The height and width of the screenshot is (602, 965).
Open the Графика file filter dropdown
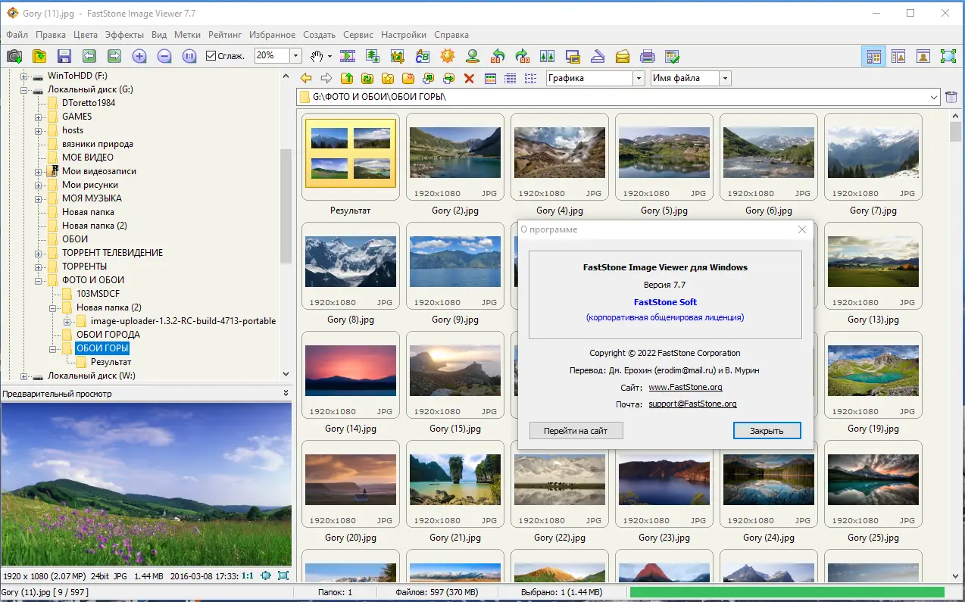point(639,78)
